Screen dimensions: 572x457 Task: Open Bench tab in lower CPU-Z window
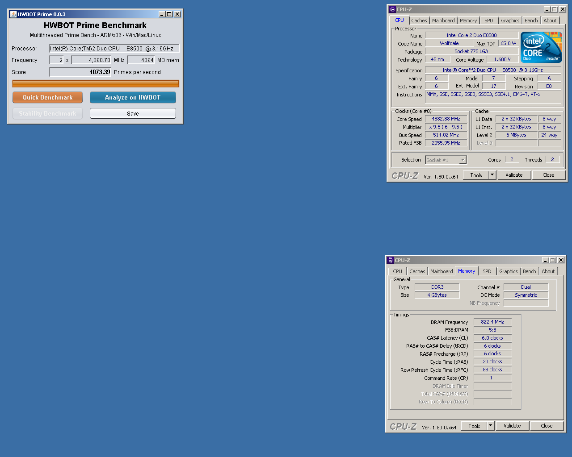point(530,271)
